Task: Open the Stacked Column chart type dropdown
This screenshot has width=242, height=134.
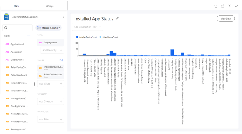Action: 49,28
